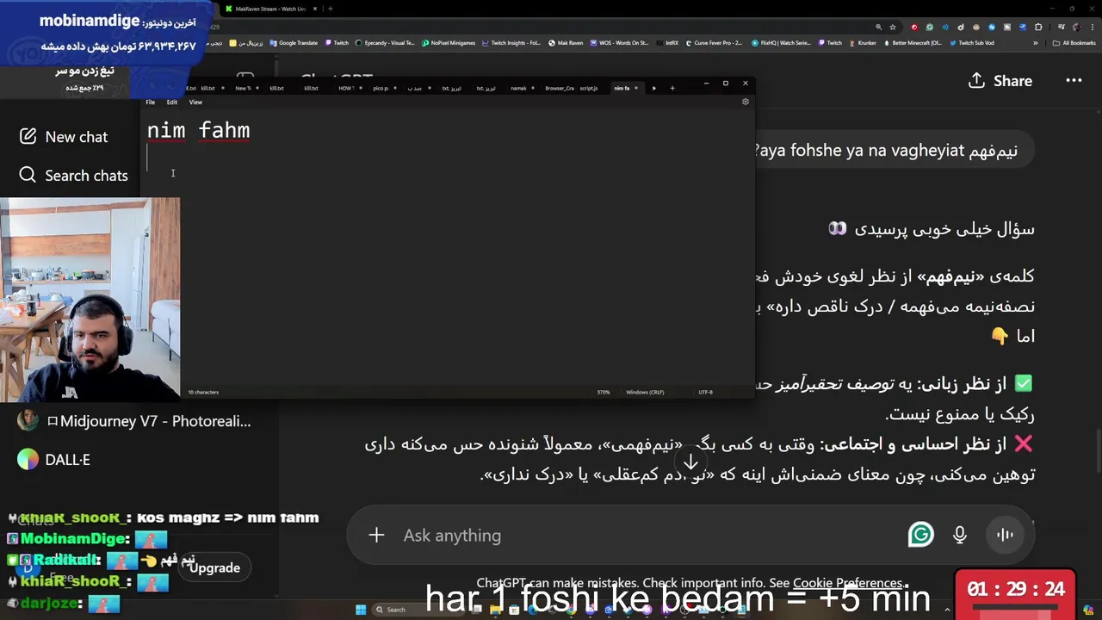Bookmark this page with the star icon

click(893, 27)
